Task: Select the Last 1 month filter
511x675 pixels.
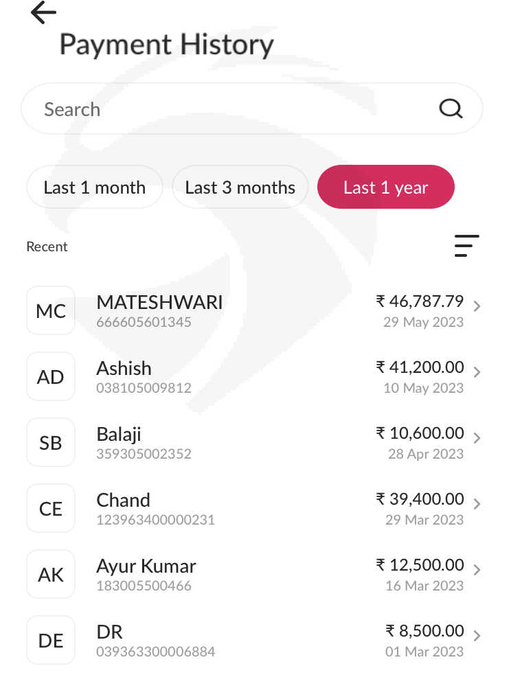Action: (95, 187)
